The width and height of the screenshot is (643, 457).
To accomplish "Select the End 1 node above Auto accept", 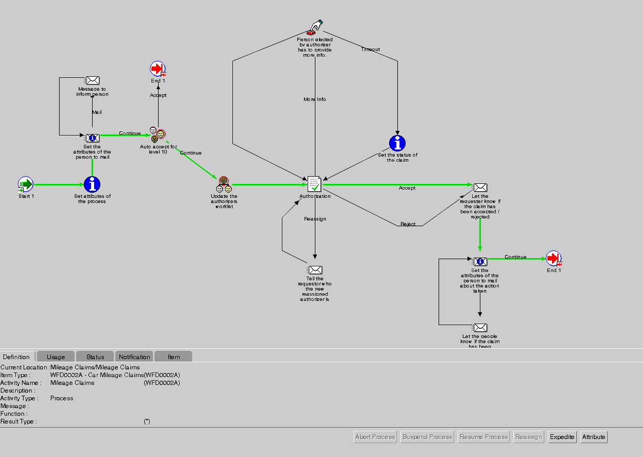I will (x=158, y=69).
